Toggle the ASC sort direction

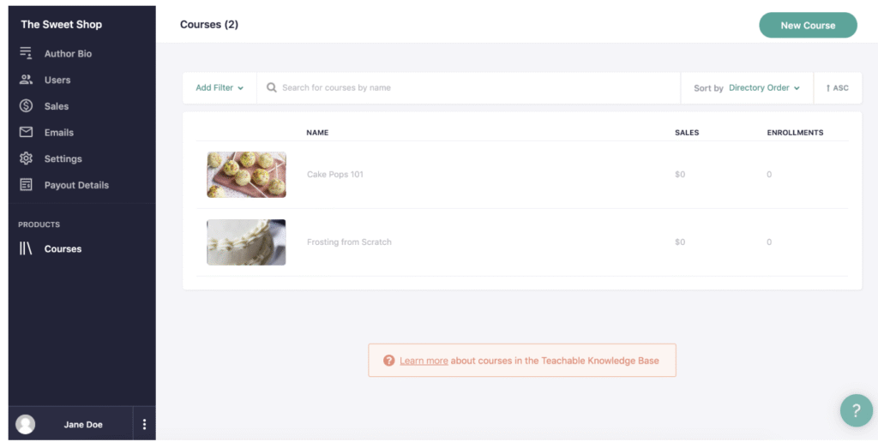pyautogui.click(x=838, y=88)
